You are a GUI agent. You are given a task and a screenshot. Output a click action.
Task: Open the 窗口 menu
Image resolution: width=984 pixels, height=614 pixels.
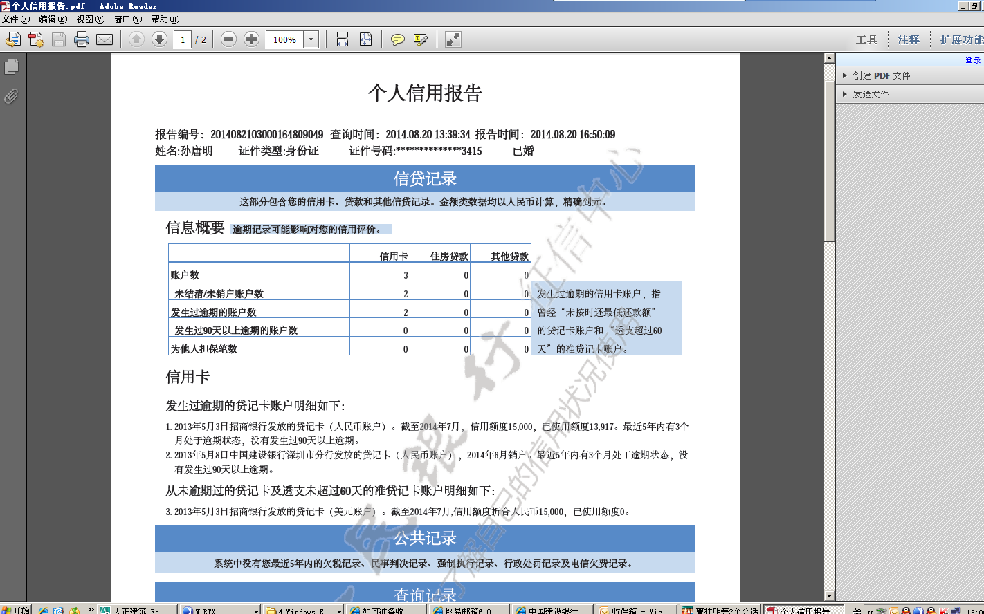[128, 19]
